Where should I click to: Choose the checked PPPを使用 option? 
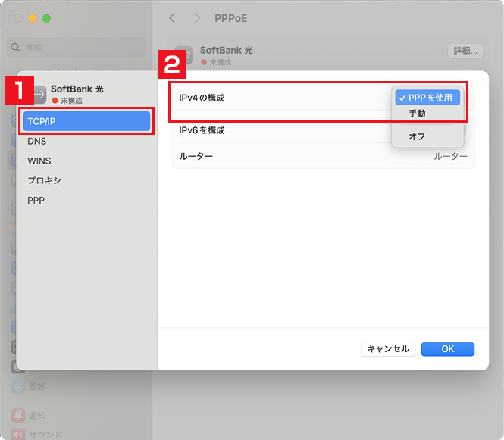[x=427, y=98]
